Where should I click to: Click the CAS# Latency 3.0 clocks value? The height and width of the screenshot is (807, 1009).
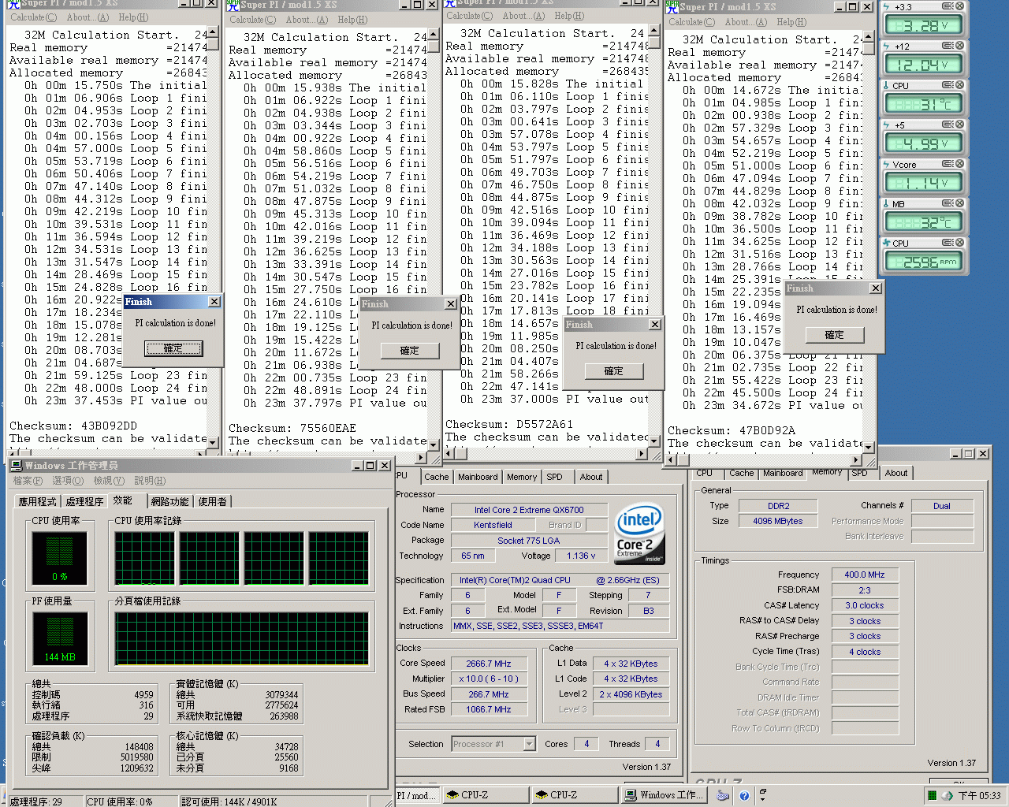(x=865, y=605)
